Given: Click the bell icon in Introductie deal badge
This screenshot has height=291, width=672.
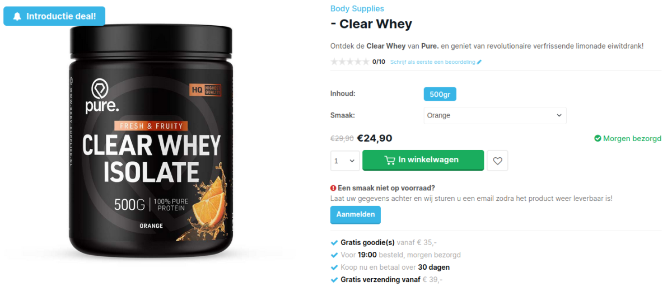Looking at the screenshot, I should click(x=17, y=16).
